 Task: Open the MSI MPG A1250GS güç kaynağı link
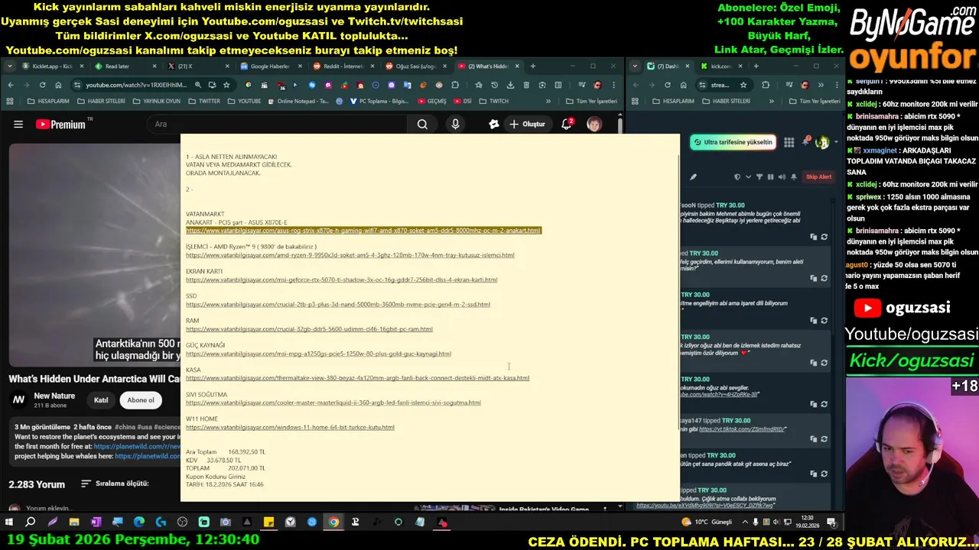(x=318, y=354)
